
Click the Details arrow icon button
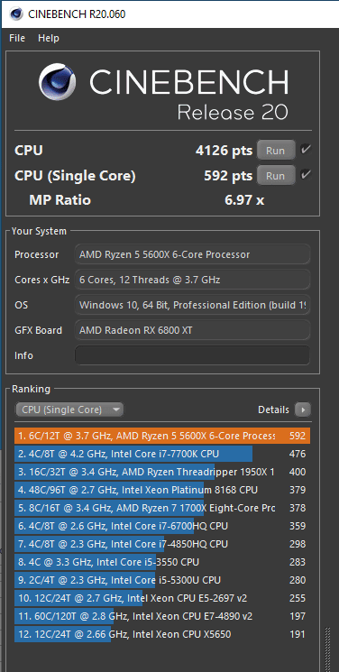pyautogui.click(x=303, y=410)
